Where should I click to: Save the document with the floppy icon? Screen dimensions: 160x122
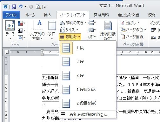(x=14, y=7)
